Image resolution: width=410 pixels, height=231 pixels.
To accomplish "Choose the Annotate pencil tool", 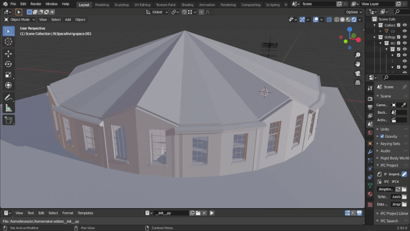I will 8,97.
